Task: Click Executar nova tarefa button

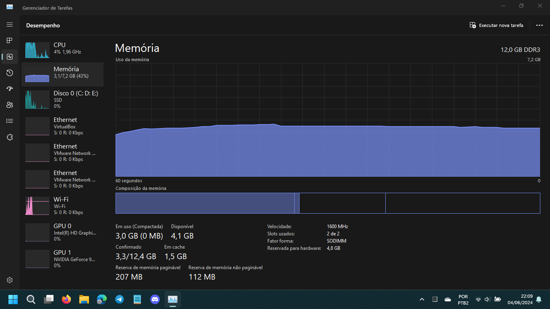Action: tap(496, 25)
